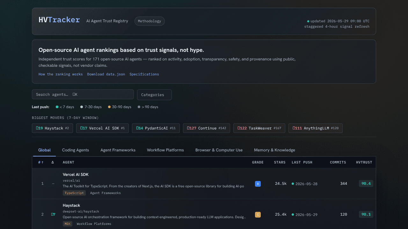Open the How the ranking works link

pyautogui.click(x=61, y=74)
